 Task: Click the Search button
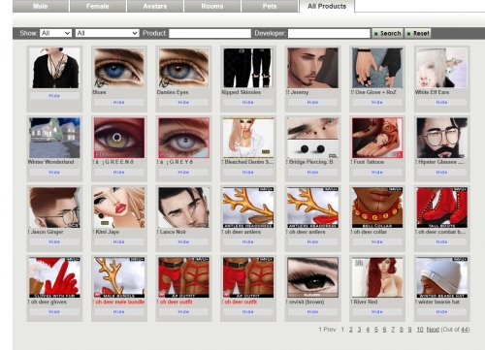(387, 33)
